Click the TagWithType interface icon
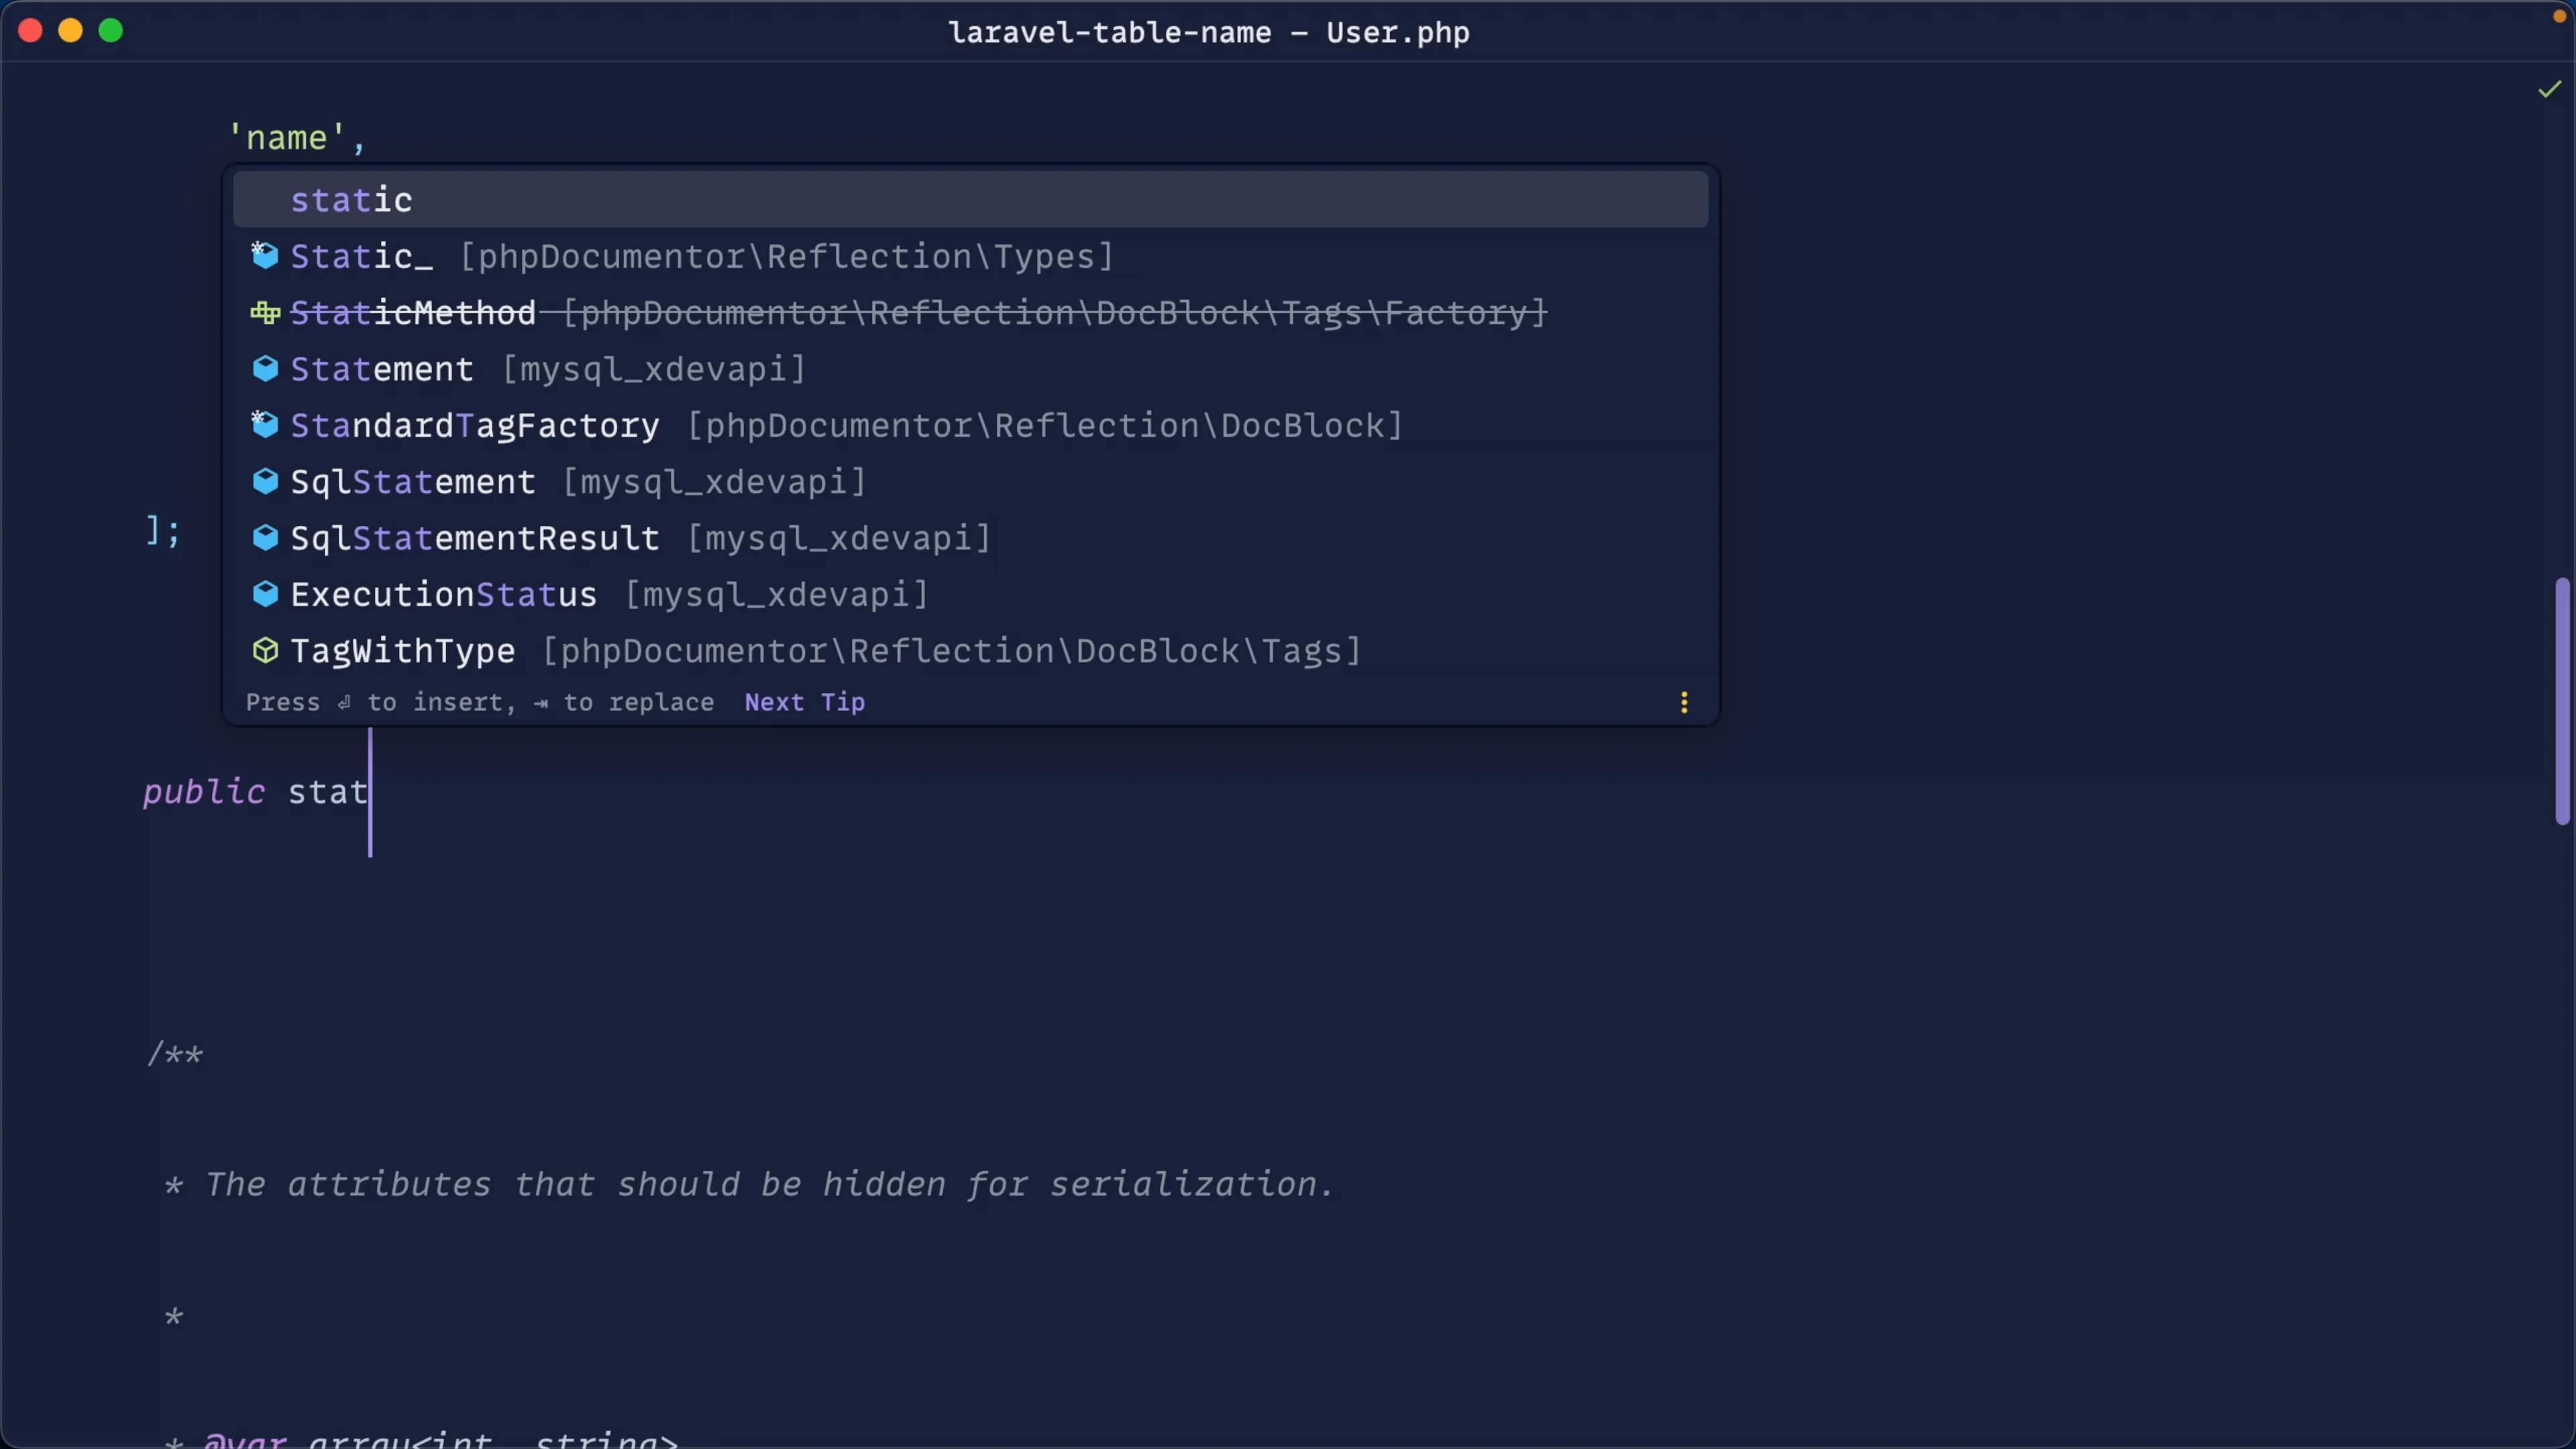 click(x=265, y=651)
